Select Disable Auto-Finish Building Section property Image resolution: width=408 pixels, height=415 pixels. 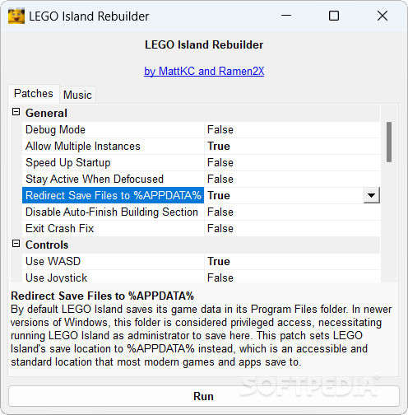[x=113, y=212]
